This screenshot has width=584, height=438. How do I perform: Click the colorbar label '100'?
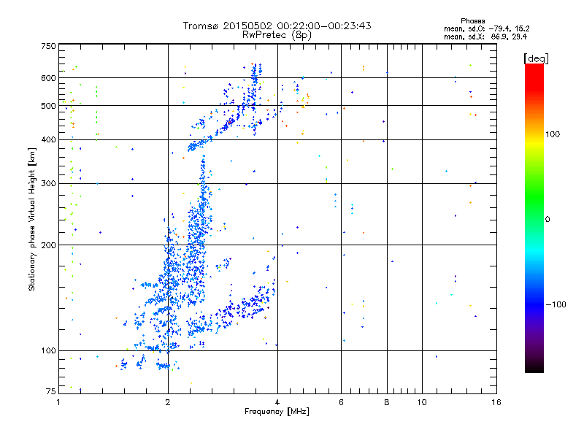(x=553, y=134)
